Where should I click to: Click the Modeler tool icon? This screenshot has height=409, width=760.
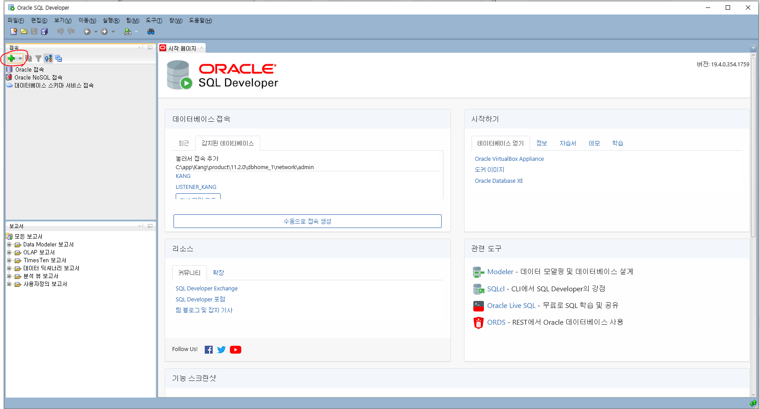pyautogui.click(x=478, y=272)
